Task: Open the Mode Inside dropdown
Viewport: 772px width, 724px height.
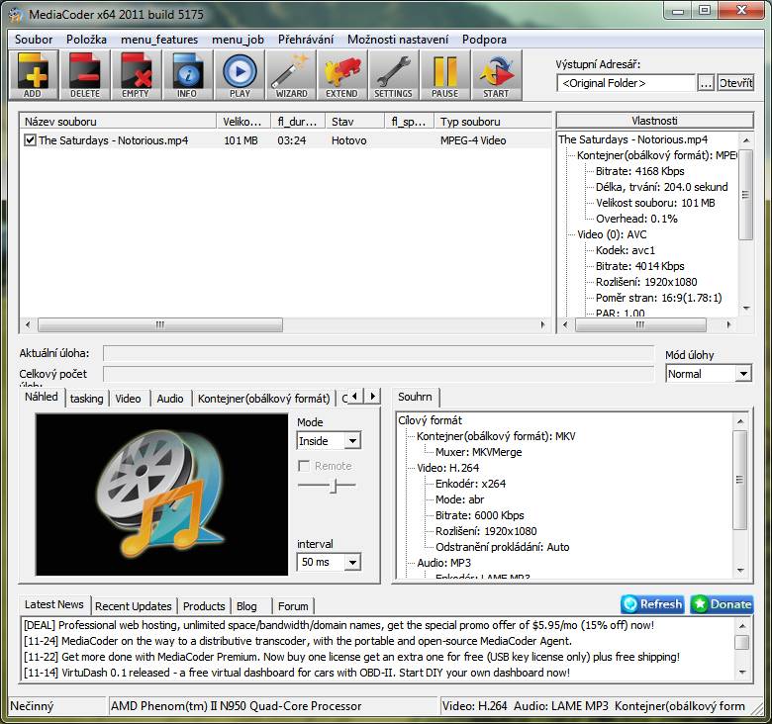Action: 352,441
